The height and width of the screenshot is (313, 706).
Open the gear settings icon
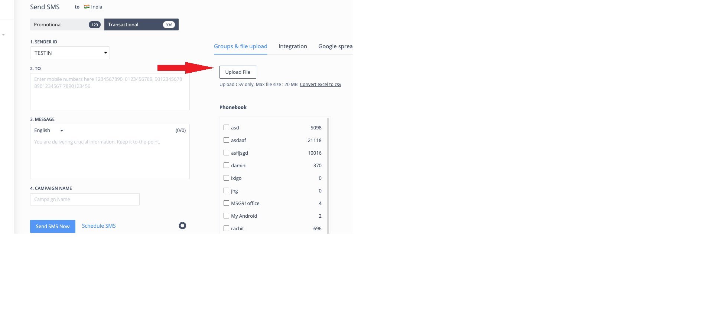[182, 225]
